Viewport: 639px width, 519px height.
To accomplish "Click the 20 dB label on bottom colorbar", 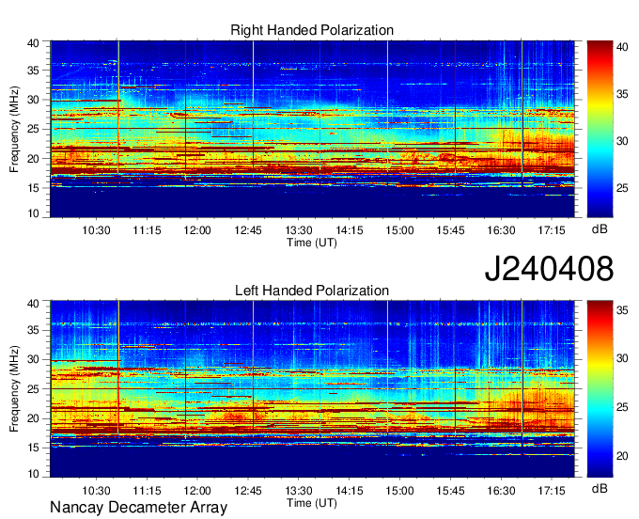I will coord(622,456).
